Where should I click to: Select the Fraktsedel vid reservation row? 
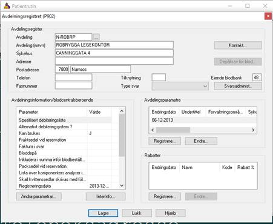[x=65, y=140]
